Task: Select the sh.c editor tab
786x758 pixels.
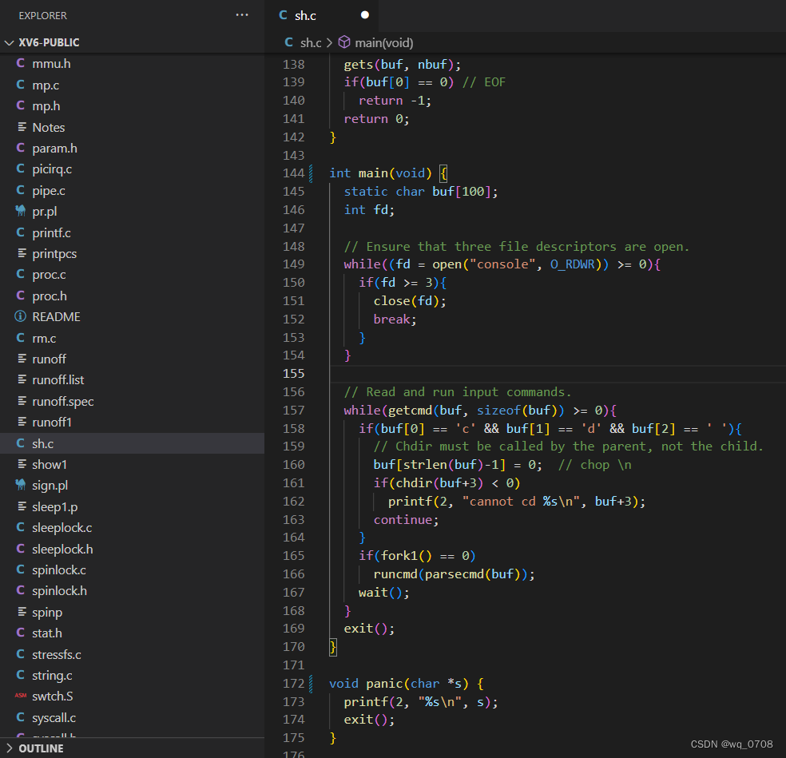Action: pos(305,15)
